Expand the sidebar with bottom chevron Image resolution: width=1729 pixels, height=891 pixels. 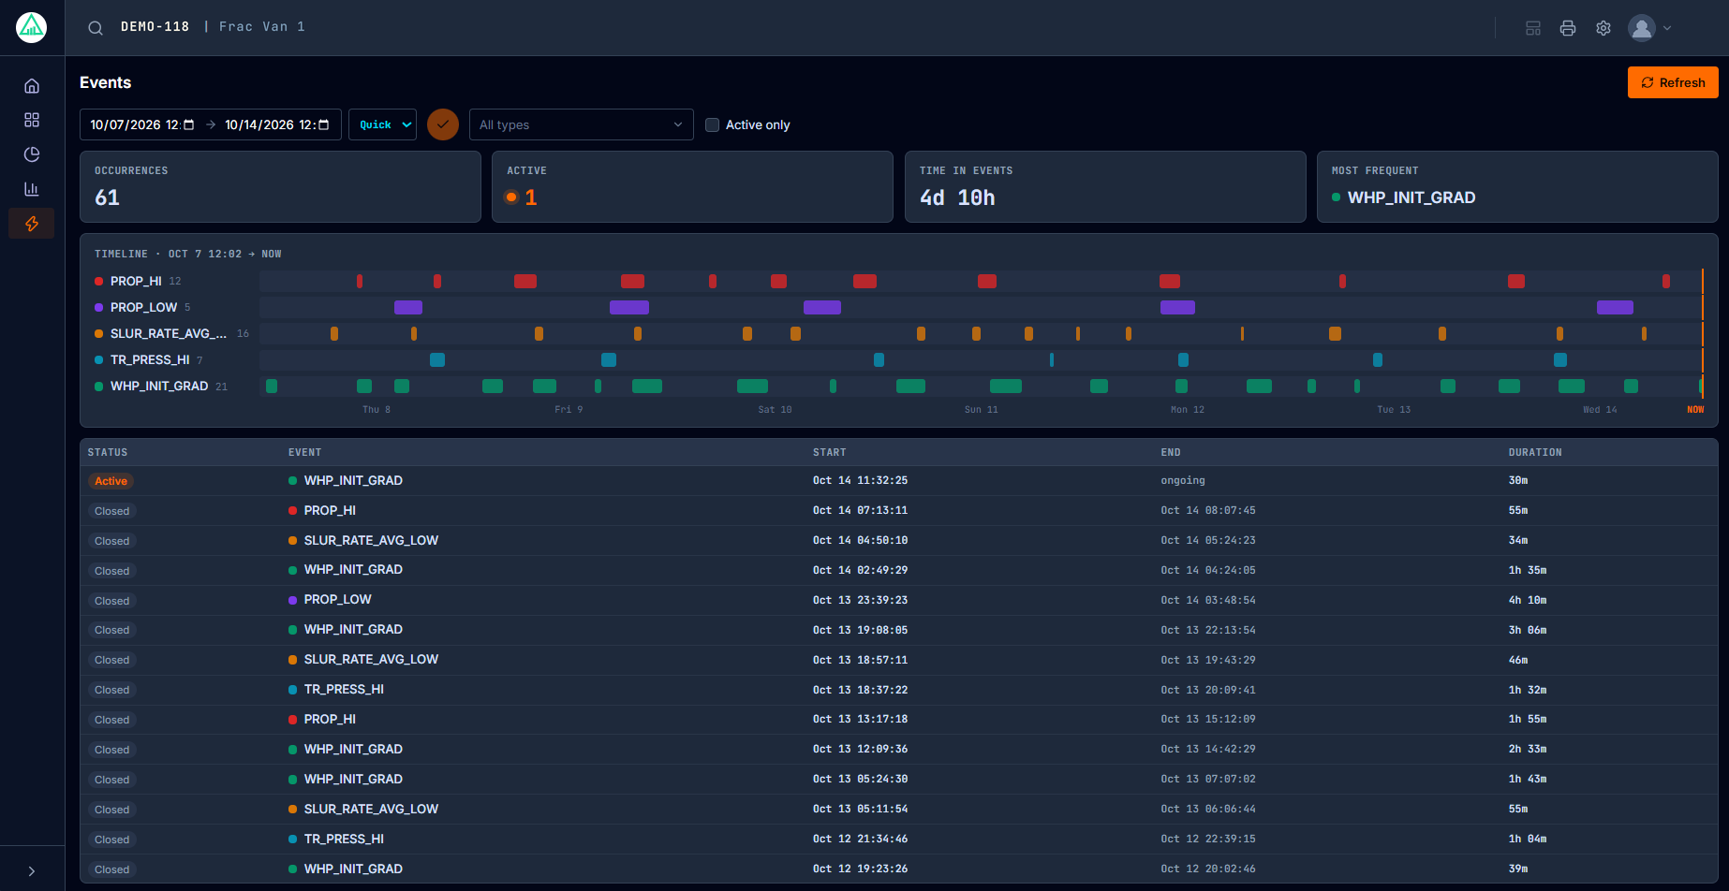(32, 871)
